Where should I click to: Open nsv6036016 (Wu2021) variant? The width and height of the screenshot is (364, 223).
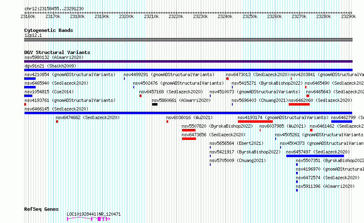click(x=189, y=117)
